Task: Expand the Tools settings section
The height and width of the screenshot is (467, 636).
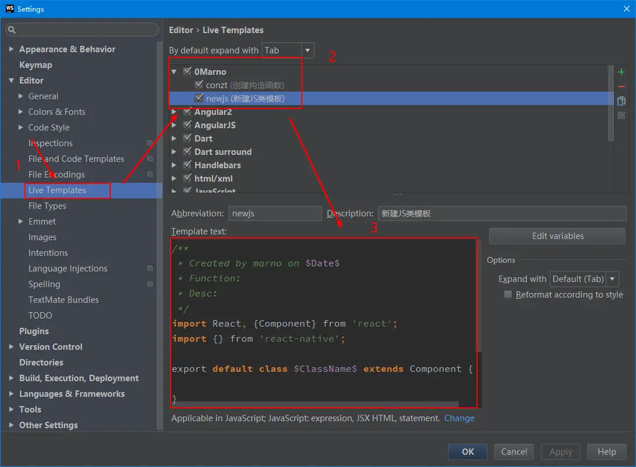Action: (12, 410)
